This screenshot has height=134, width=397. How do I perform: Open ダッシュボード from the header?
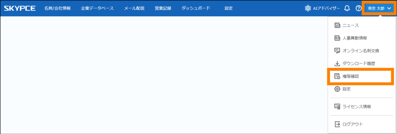click(x=196, y=8)
